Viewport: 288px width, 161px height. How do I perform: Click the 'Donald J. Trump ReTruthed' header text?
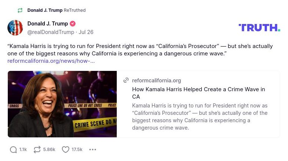56,10
